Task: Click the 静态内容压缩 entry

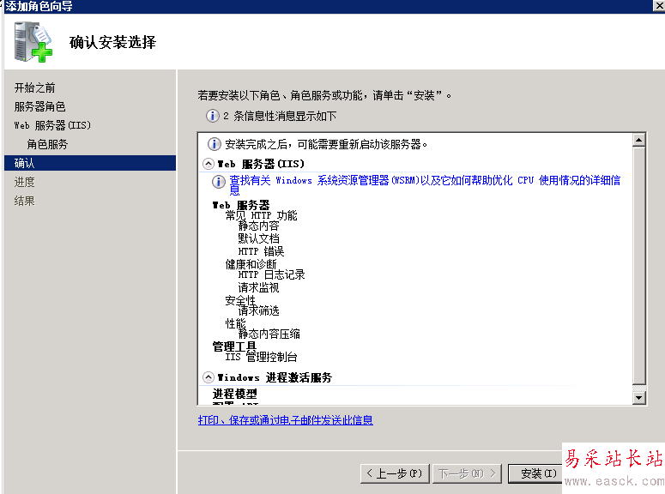Action: pyautogui.click(x=269, y=334)
